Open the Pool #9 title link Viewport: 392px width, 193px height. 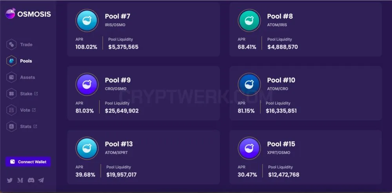click(x=118, y=80)
